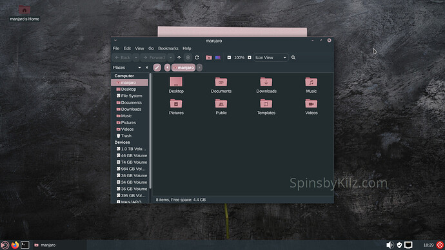Open the Places sidebar dropdown

point(139,68)
